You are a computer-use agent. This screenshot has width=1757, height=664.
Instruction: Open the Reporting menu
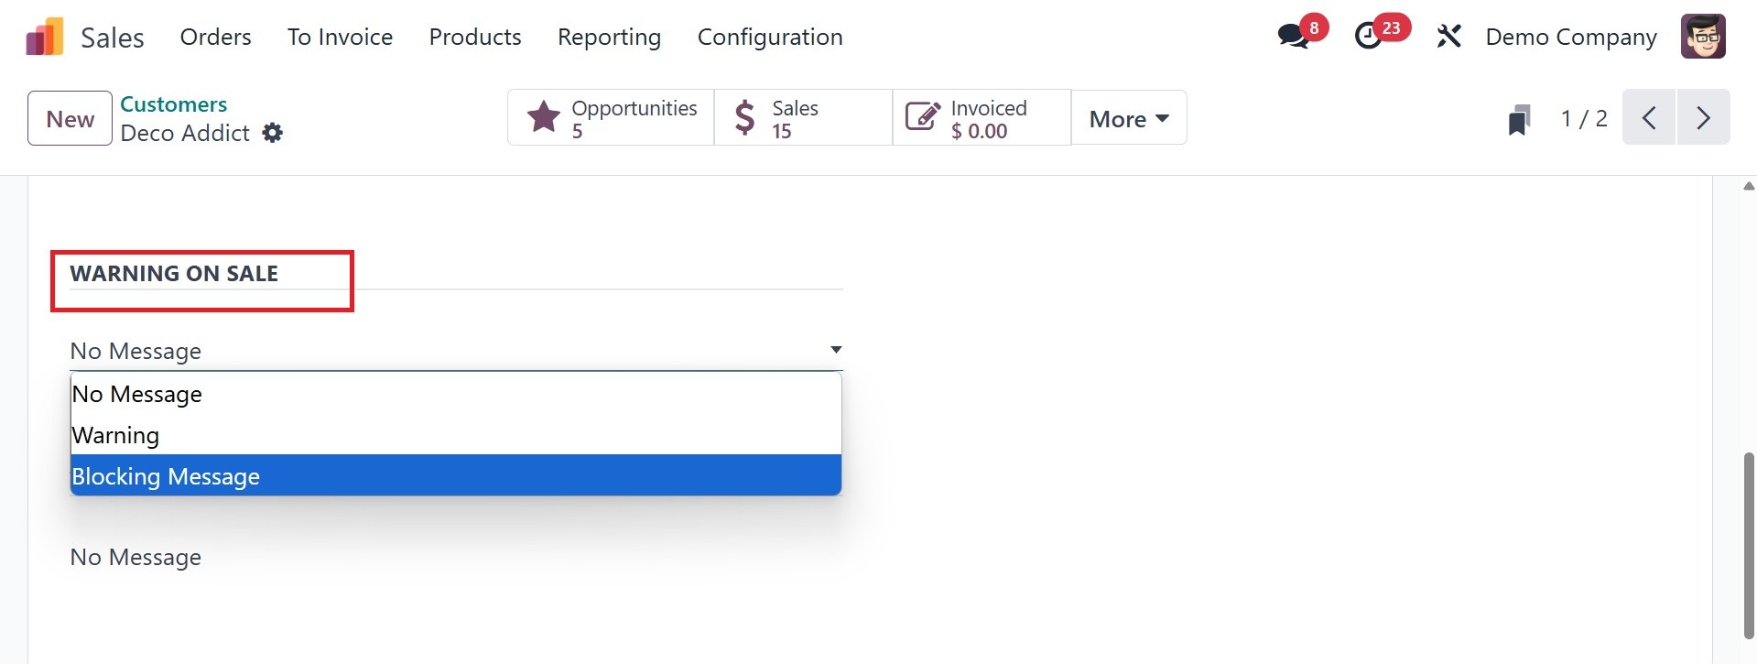pos(609,38)
